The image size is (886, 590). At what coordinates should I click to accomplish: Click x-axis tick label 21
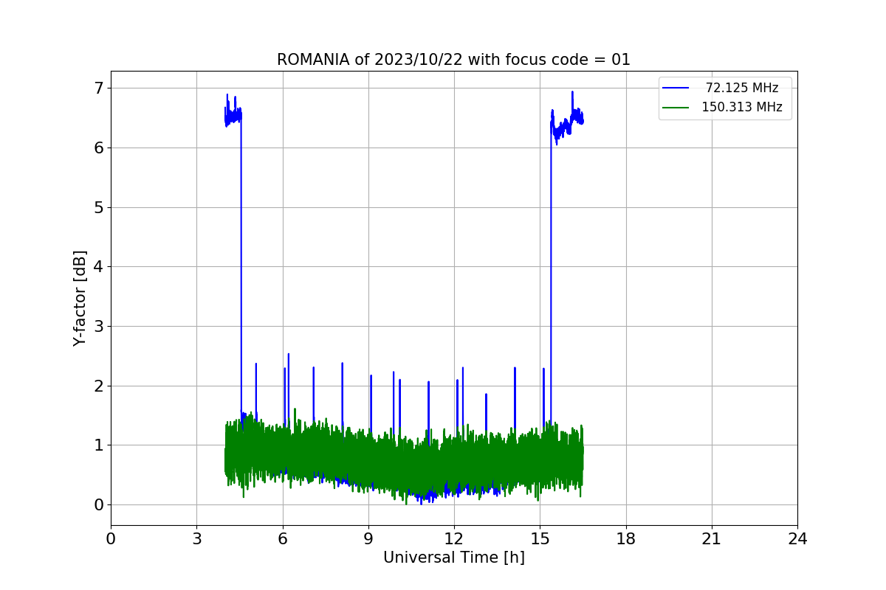(712, 539)
